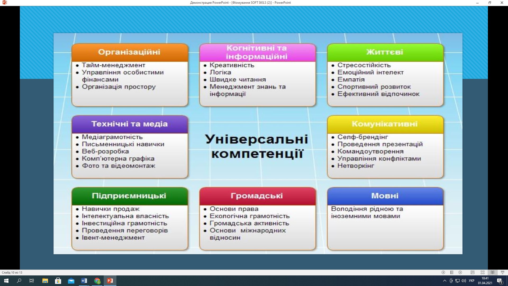The width and height of the screenshot is (508, 286).
Task: Open Mail app from the taskbar
Action: (71, 281)
